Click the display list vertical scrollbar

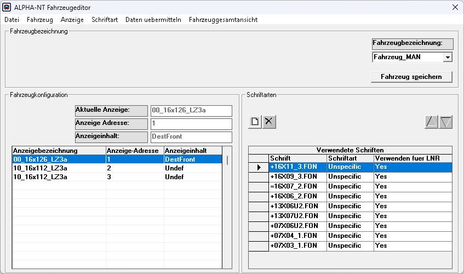pyautogui.click(x=227, y=207)
